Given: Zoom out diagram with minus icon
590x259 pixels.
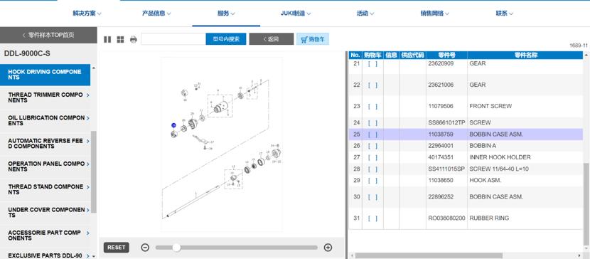Looking at the screenshot, I should [145, 248].
